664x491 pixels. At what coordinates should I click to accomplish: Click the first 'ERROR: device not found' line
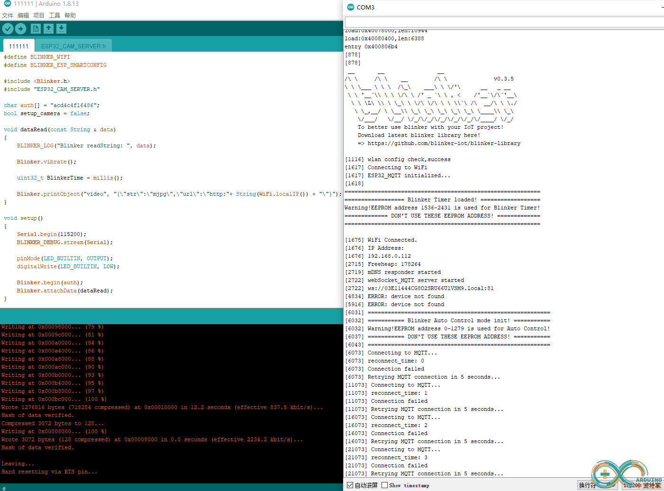[x=394, y=296]
